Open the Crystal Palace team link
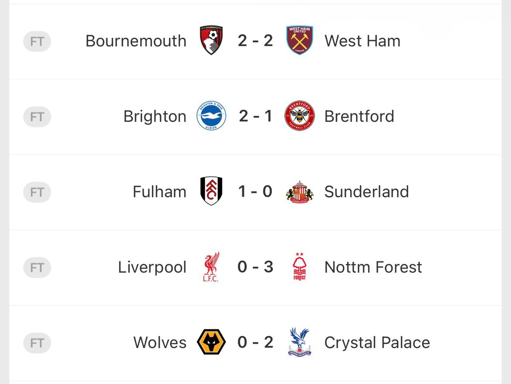 [x=377, y=342]
